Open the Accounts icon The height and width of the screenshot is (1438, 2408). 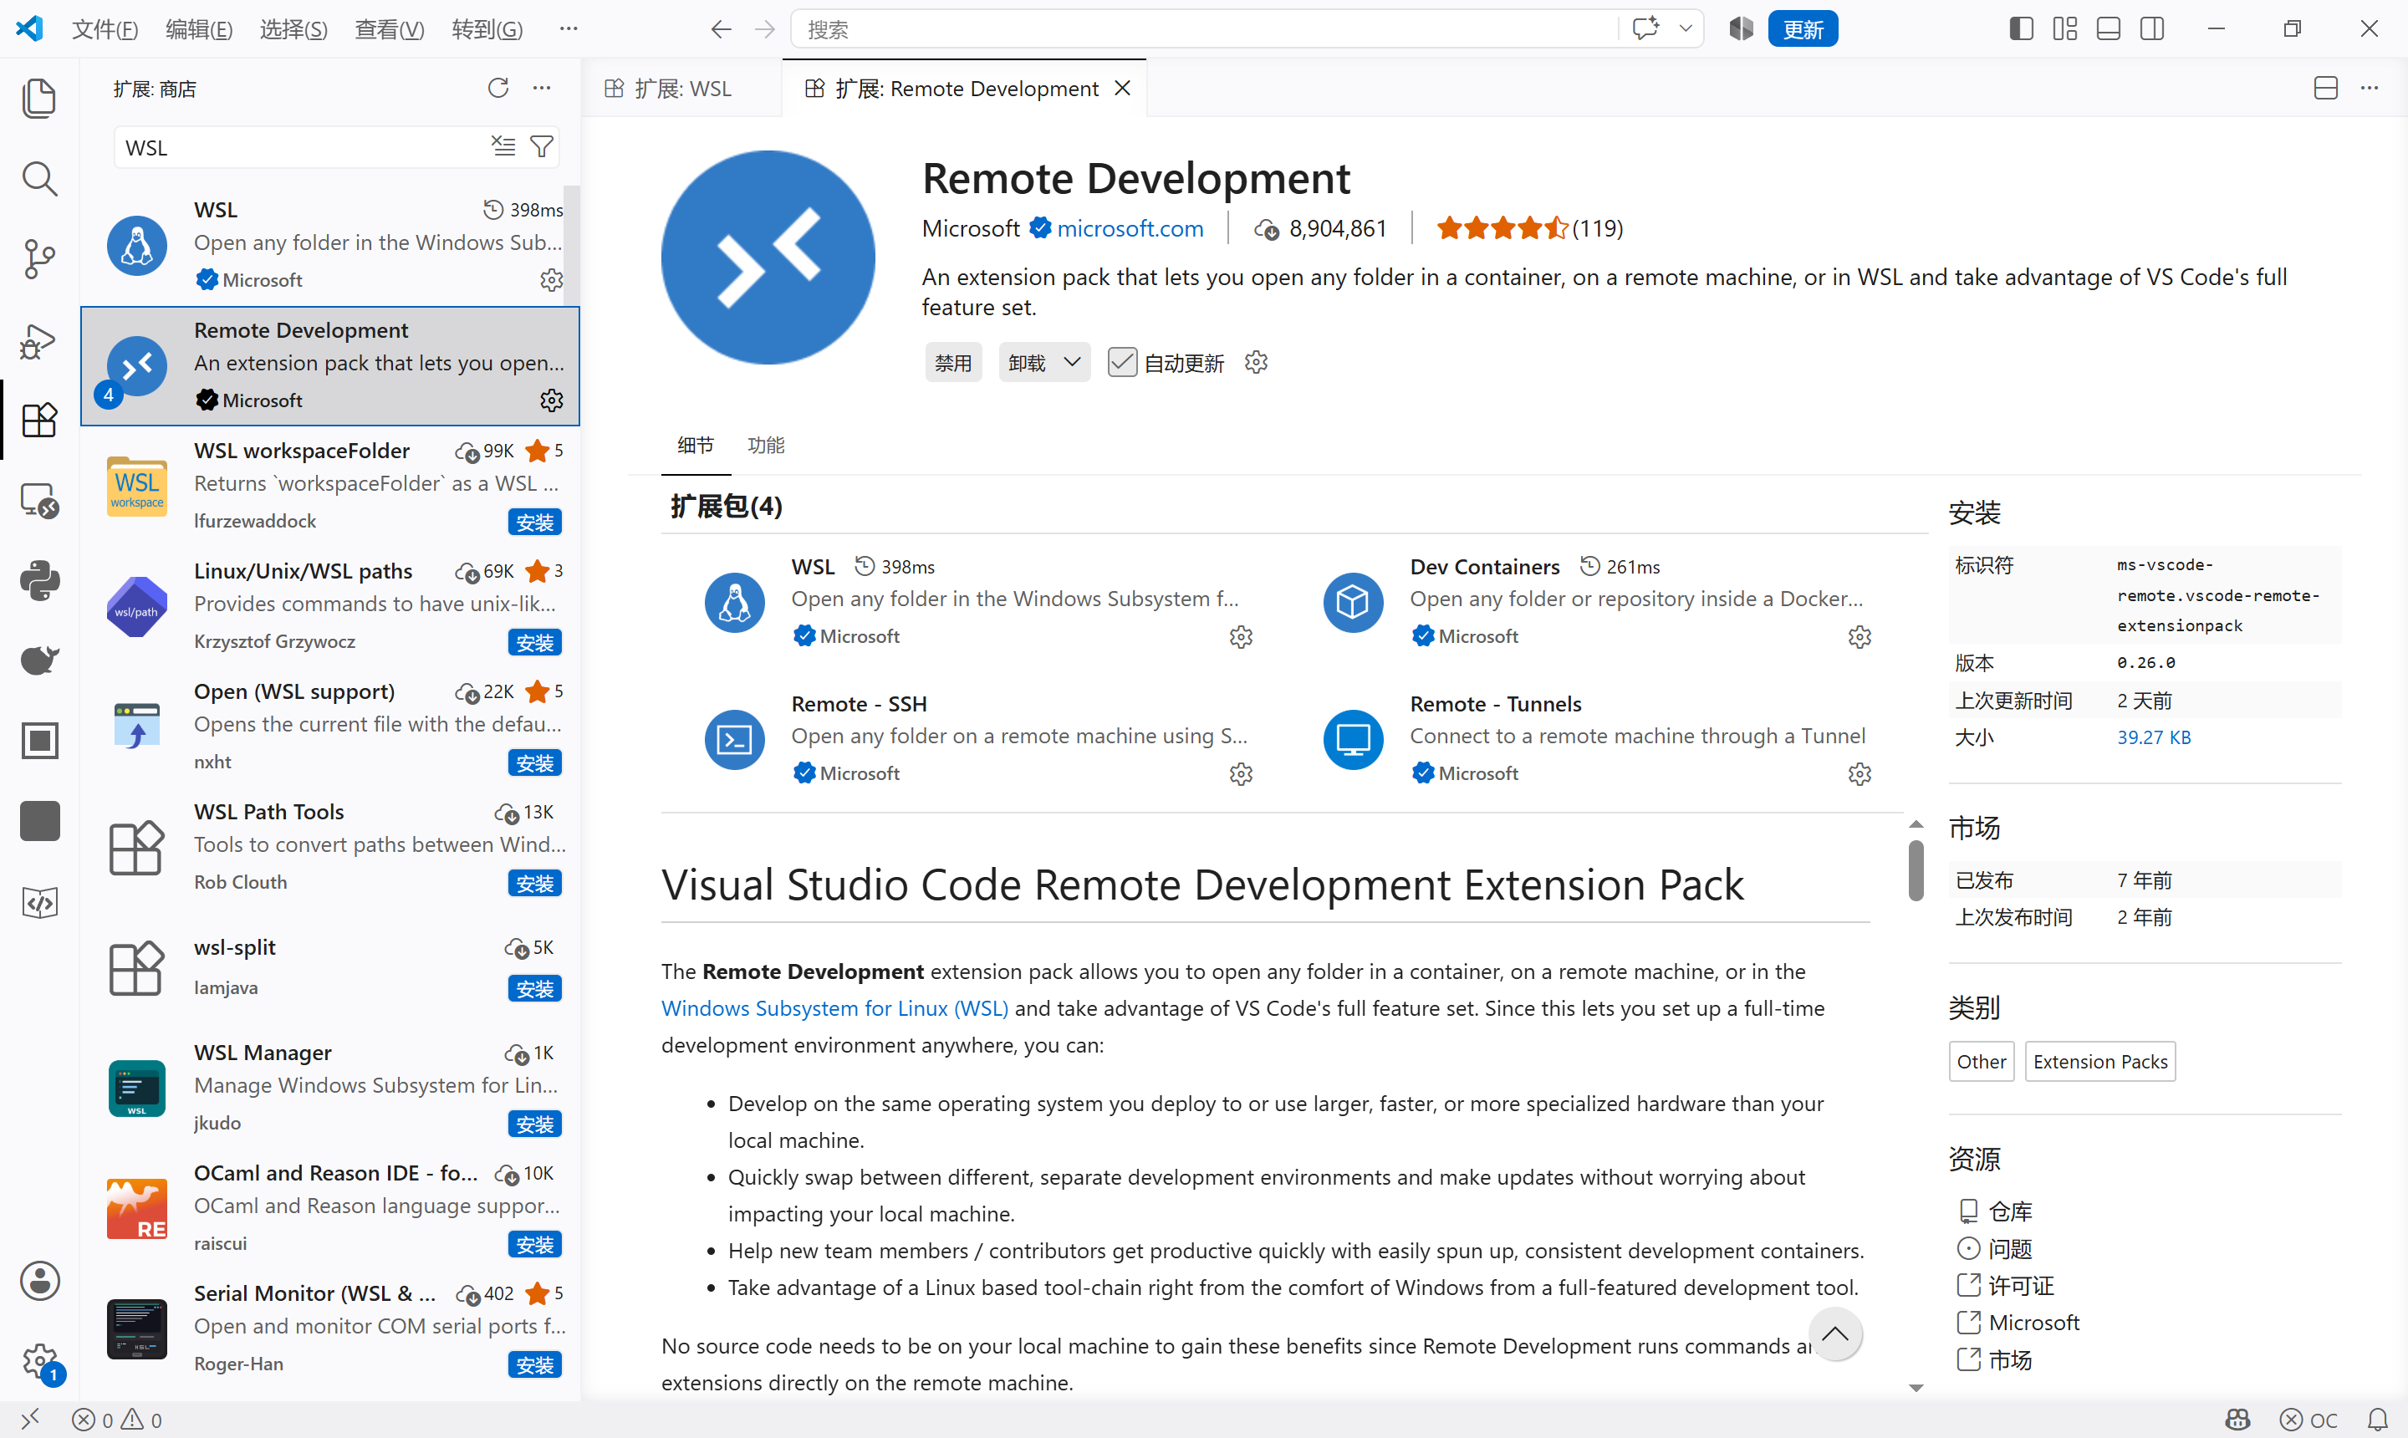coord(40,1281)
